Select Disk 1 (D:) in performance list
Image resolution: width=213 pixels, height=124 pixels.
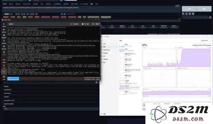(130, 60)
